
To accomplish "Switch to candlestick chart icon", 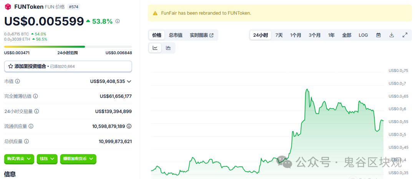I will tap(168, 48).
